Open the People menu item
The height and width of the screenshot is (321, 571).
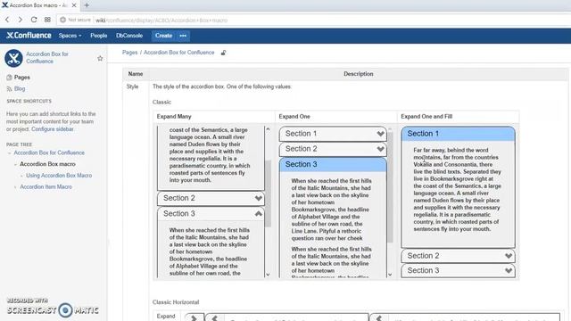pos(99,36)
